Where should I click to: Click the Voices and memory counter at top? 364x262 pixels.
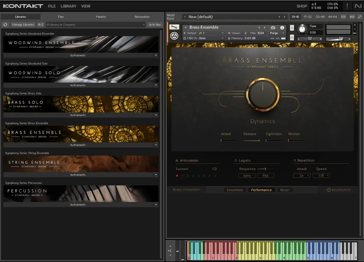316,6
